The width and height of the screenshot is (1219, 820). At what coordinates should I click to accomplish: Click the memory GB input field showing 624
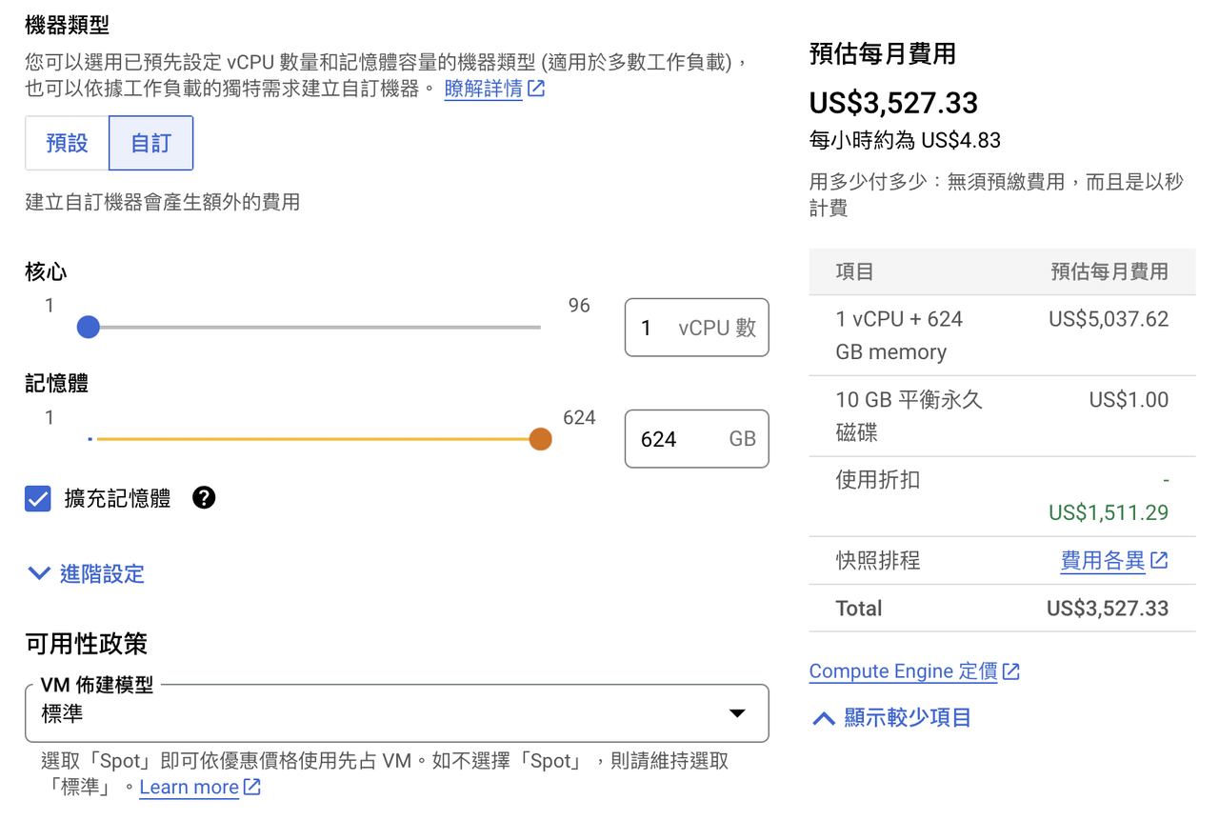696,439
